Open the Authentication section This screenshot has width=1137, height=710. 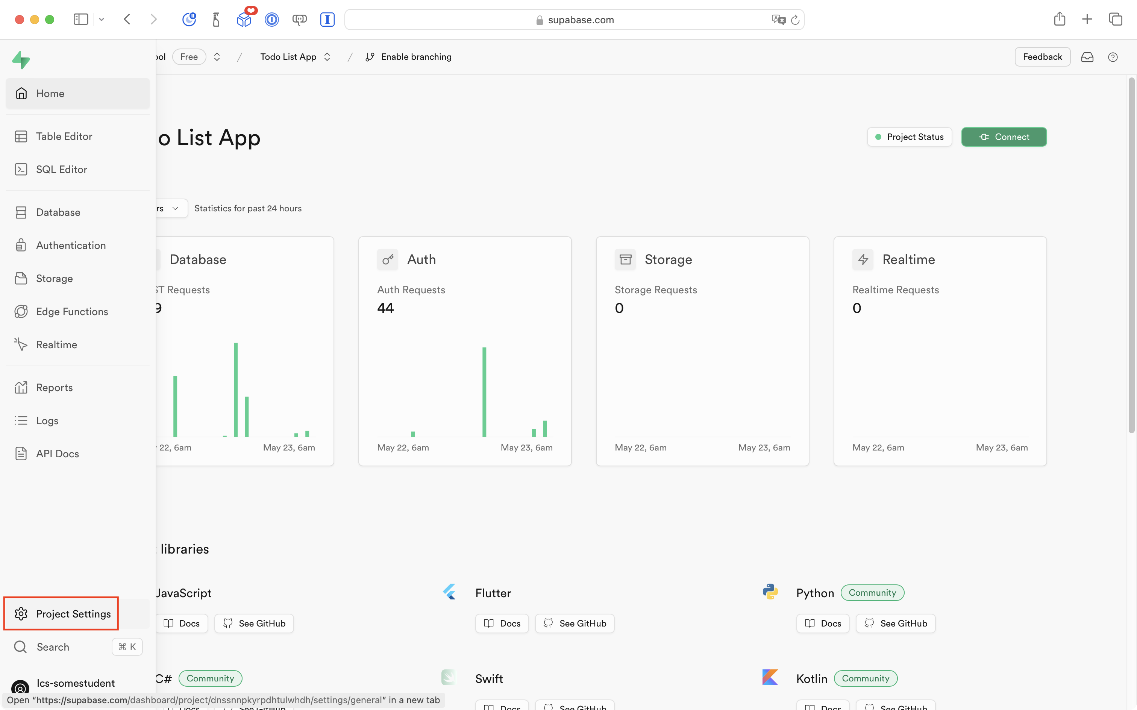point(71,245)
